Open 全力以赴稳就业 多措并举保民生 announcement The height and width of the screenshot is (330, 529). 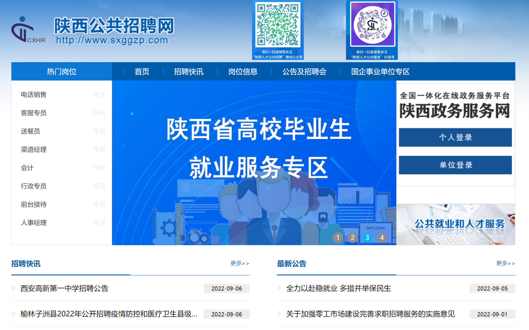coord(338,288)
